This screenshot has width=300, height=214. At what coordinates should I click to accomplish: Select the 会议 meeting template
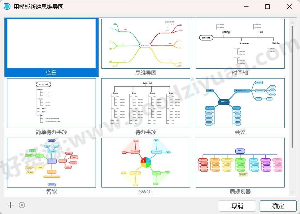240,103
